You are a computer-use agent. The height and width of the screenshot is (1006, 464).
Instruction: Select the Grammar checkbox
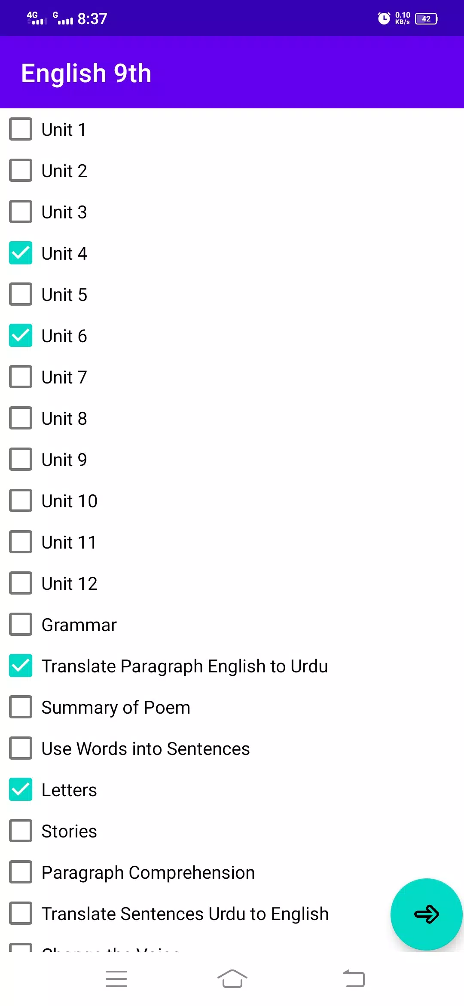click(x=21, y=624)
